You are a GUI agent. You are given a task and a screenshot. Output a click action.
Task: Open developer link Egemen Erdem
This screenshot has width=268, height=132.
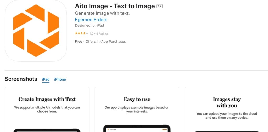pyautogui.click(x=91, y=20)
